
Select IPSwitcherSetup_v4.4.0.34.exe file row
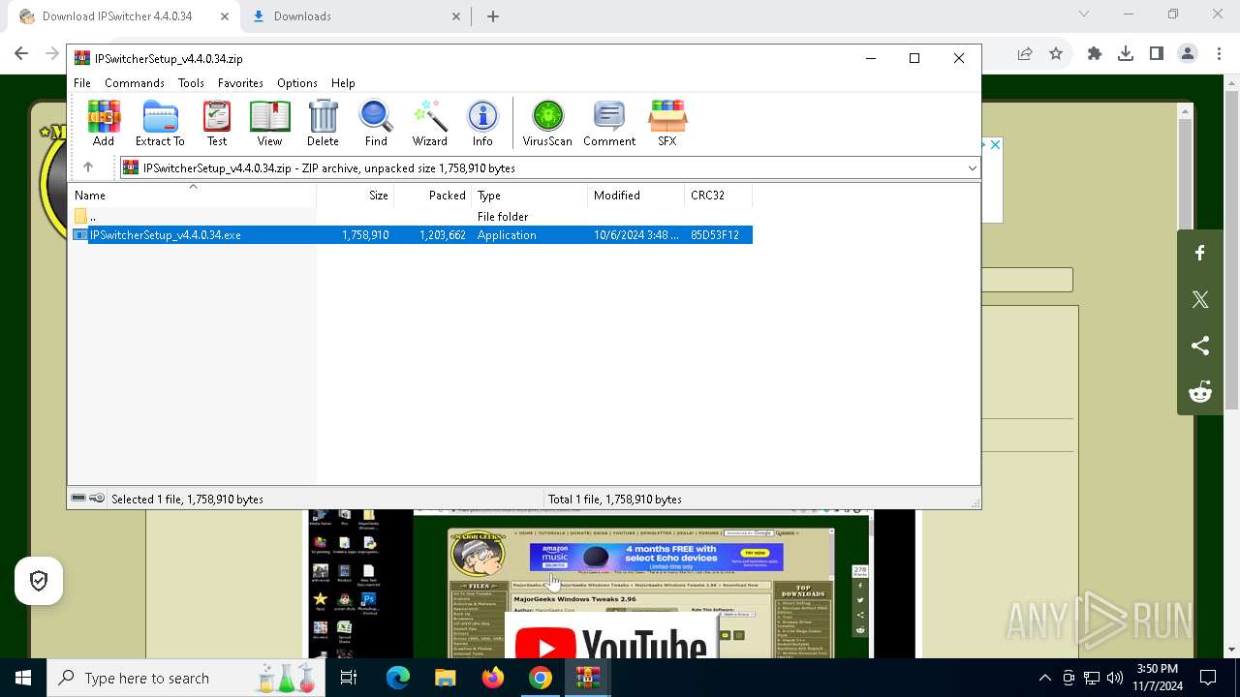tap(411, 235)
